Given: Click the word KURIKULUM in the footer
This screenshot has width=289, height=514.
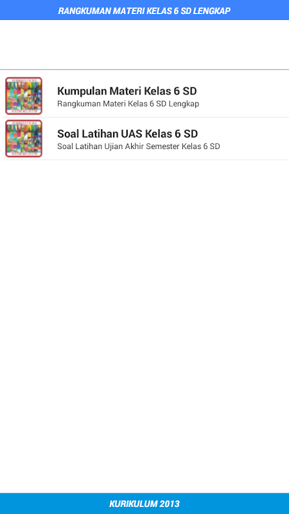Looking at the screenshot, I should point(134,504).
